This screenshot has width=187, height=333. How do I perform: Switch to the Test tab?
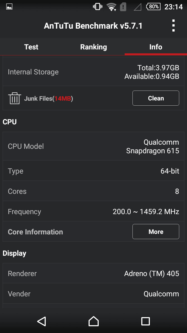point(31,47)
